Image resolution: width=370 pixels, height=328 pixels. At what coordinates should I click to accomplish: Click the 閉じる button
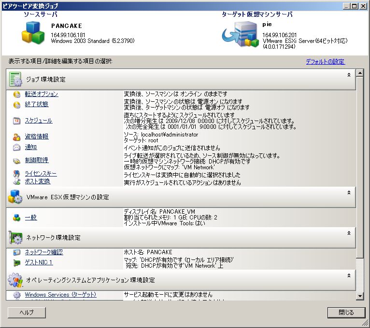[346, 313]
